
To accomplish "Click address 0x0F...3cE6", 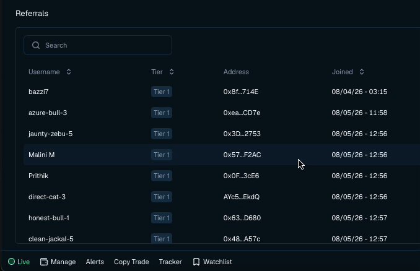I will pyautogui.click(x=241, y=176).
